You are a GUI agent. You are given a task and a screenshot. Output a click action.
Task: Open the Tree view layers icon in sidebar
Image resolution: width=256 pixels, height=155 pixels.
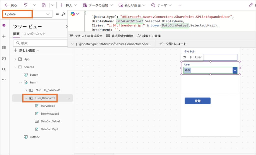coord(4,25)
